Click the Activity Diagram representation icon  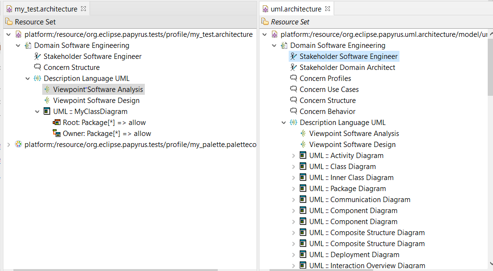303,155
